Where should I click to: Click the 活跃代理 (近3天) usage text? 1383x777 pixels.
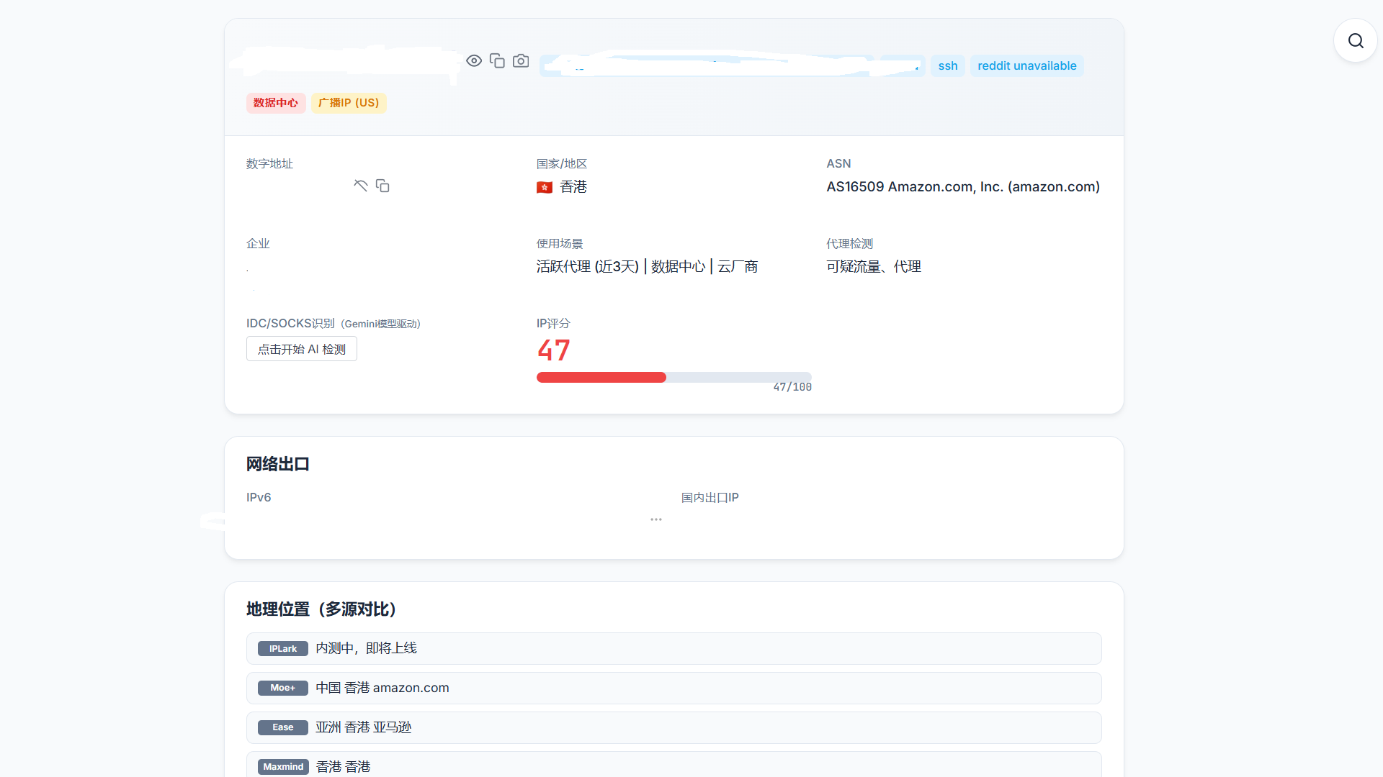(588, 267)
